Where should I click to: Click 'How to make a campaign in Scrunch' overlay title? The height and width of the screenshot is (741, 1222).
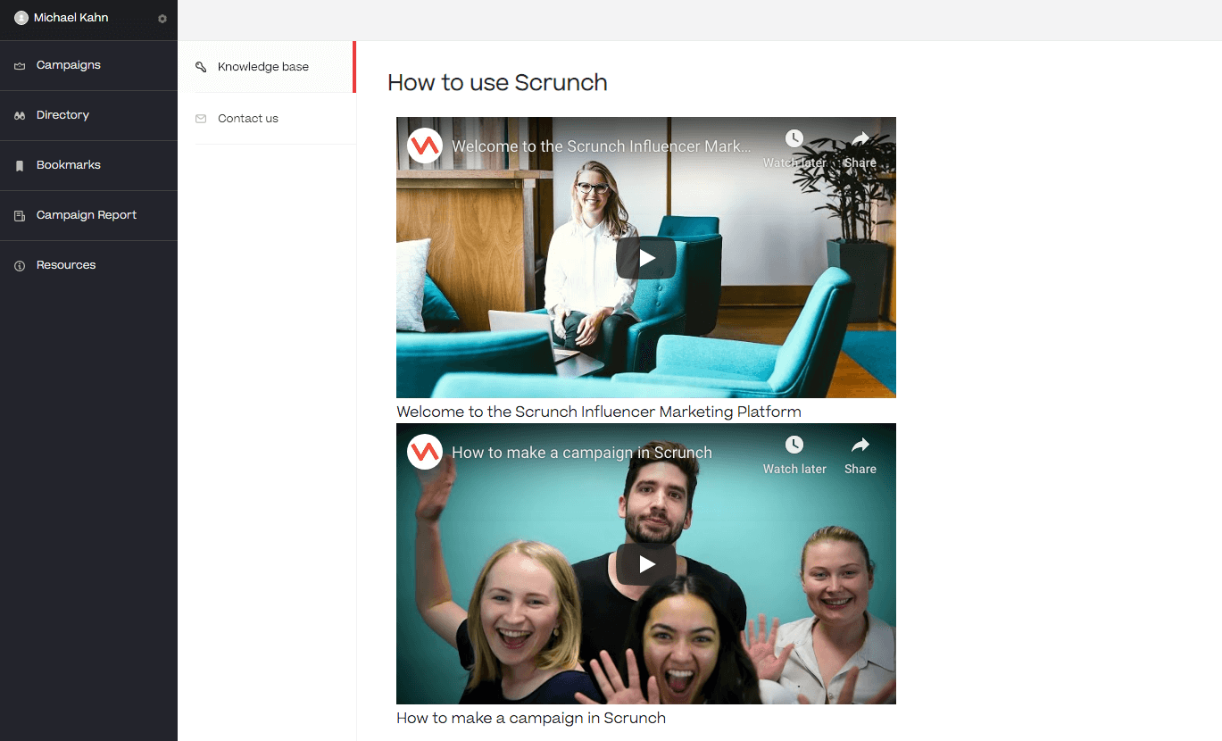point(582,453)
